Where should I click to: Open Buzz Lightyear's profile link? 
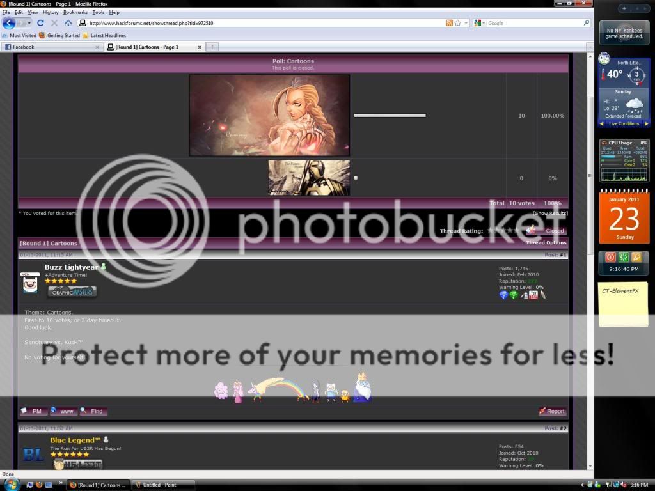72,267
